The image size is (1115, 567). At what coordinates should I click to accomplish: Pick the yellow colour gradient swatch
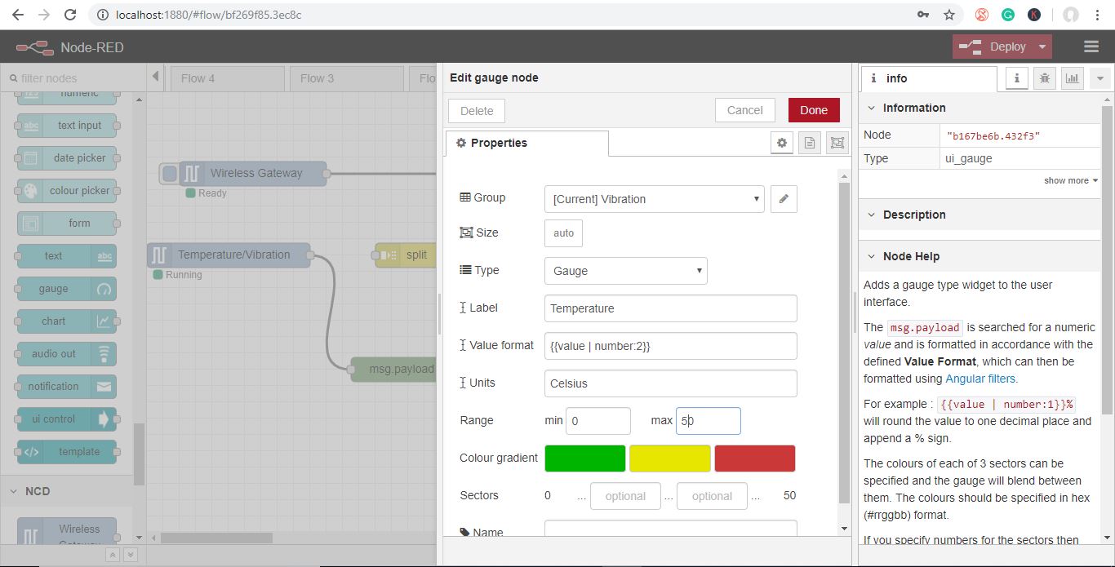tap(670, 458)
